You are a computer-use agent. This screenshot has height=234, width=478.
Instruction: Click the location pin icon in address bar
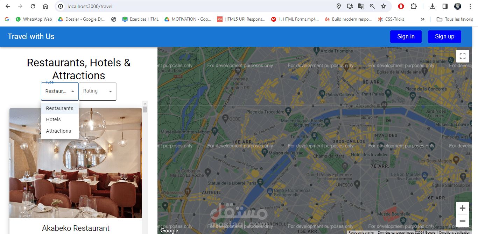coord(338,6)
